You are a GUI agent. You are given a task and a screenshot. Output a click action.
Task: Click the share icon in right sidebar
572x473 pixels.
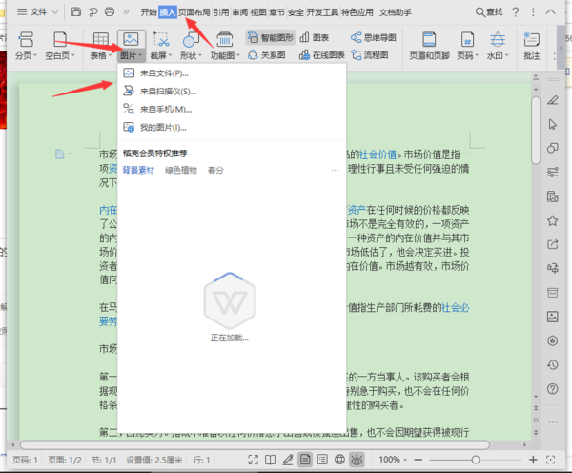point(553,244)
